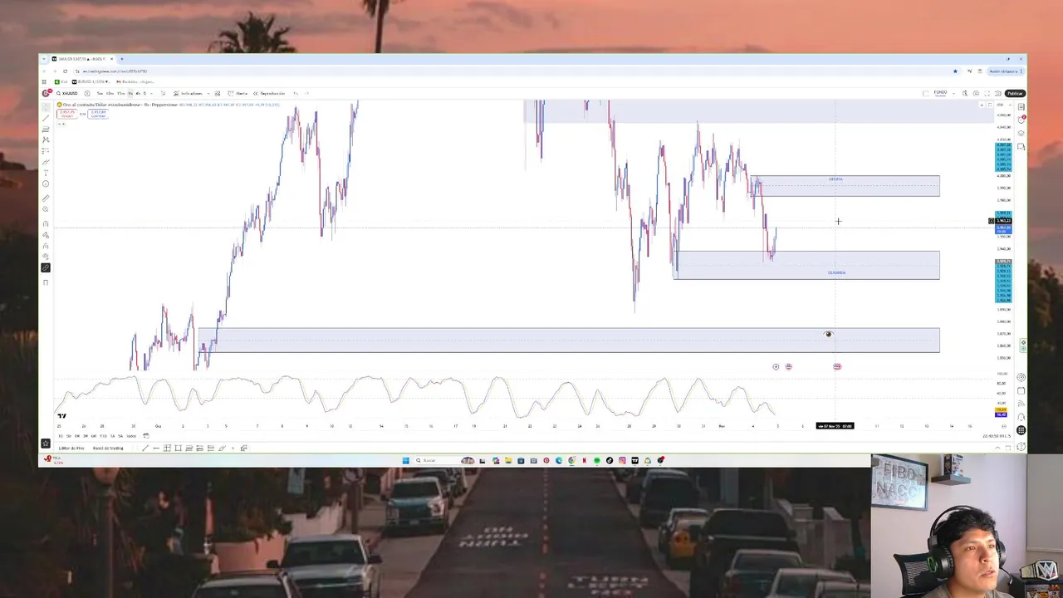This screenshot has height=598, width=1063.
Task: Open the user profile avatar menu
Action: pos(47,93)
